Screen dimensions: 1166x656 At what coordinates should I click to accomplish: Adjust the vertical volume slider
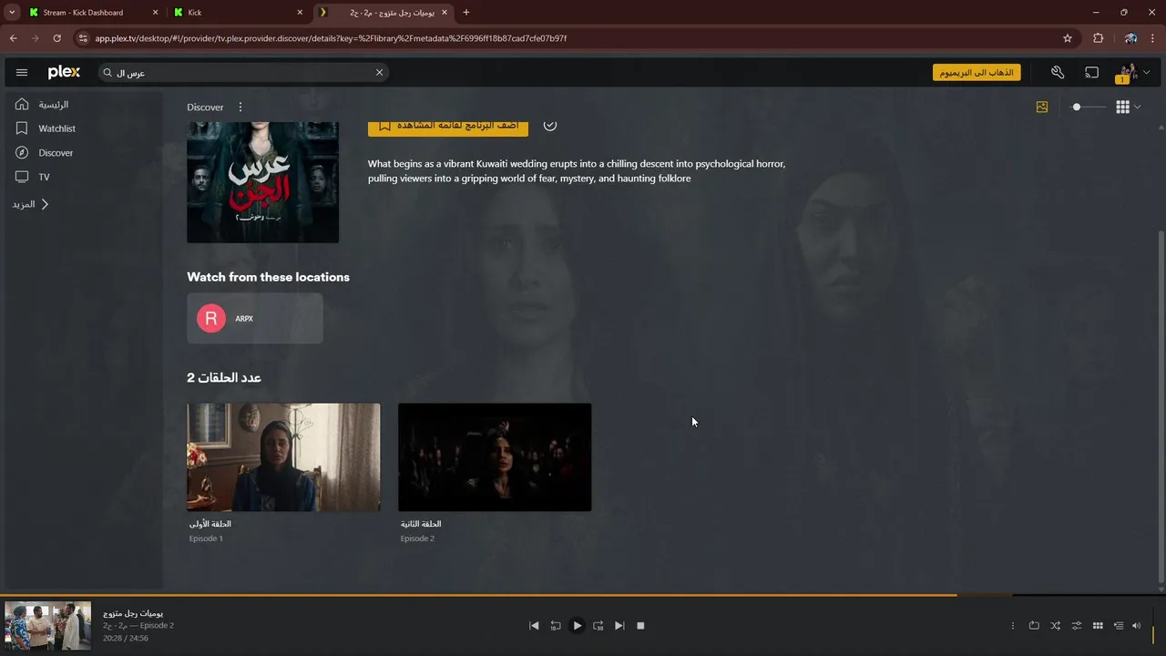pyautogui.click(x=1153, y=626)
